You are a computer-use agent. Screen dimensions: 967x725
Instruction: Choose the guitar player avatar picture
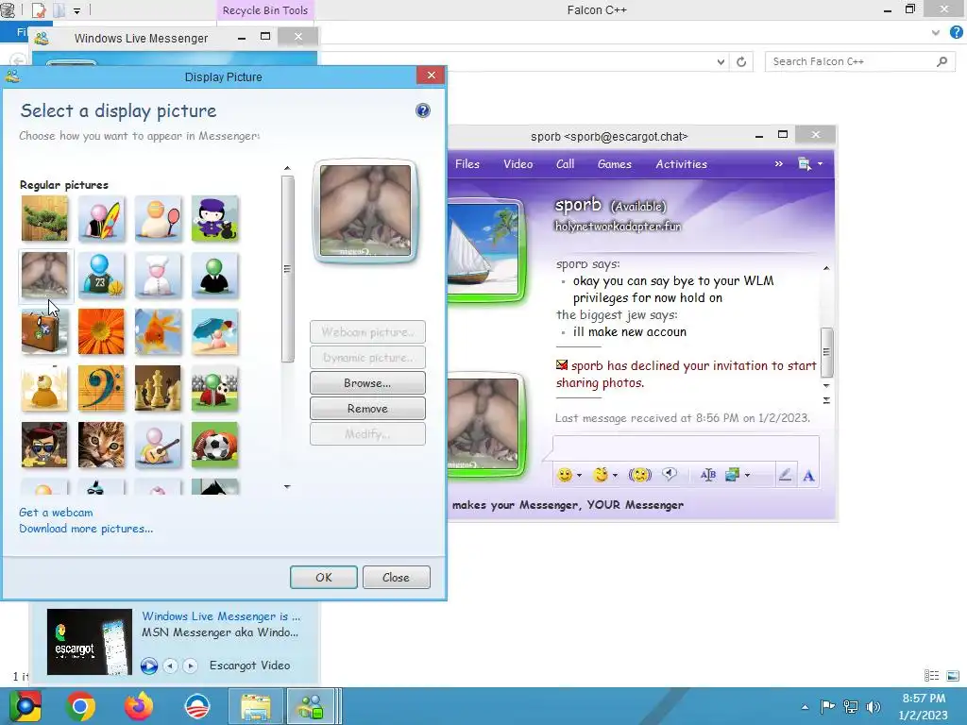click(x=158, y=446)
